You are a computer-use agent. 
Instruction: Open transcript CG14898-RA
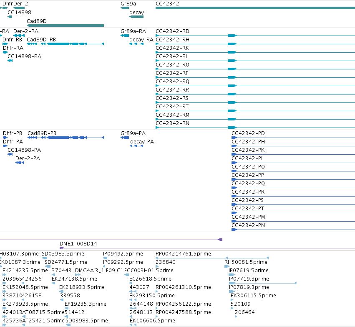(25, 56)
